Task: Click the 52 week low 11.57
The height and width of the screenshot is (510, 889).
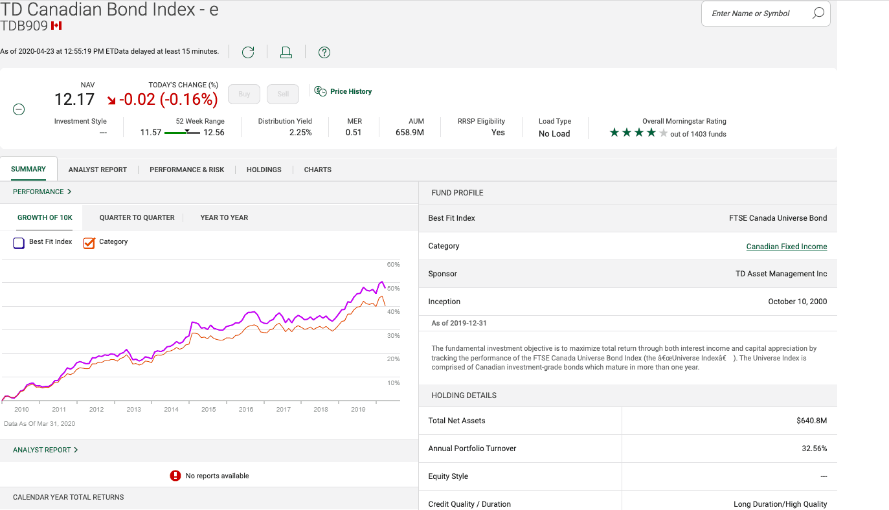Action: (x=151, y=133)
